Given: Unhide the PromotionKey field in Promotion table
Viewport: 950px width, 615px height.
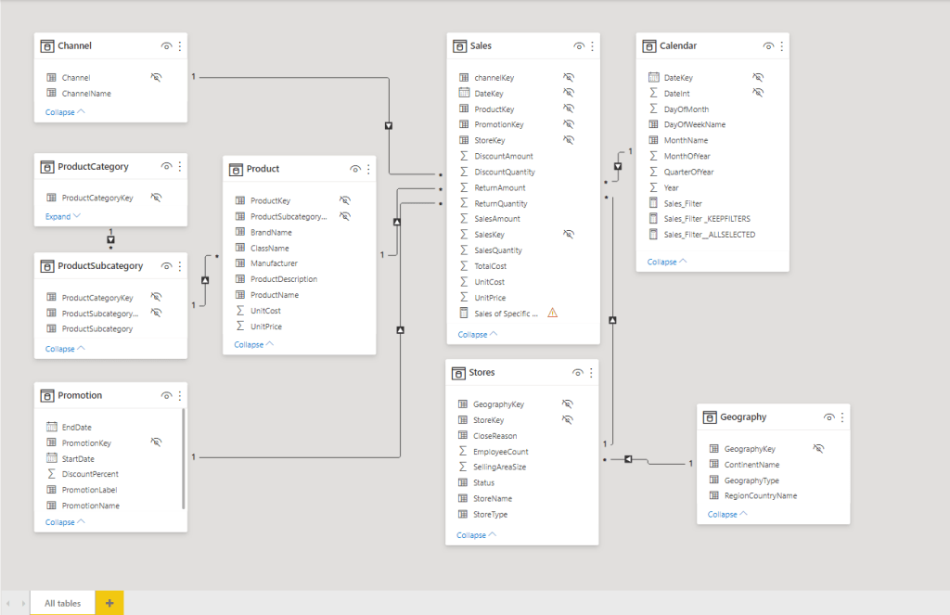Looking at the screenshot, I should (x=156, y=442).
